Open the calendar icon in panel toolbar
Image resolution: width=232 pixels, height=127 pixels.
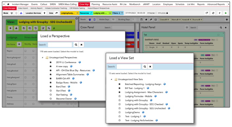142,19
